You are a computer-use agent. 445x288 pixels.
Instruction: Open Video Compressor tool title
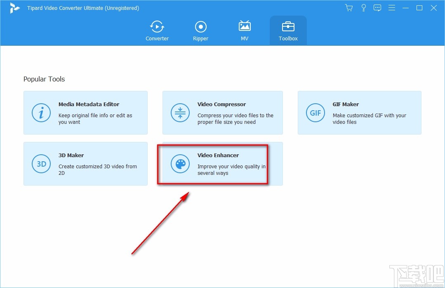pyautogui.click(x=221, y=104)
